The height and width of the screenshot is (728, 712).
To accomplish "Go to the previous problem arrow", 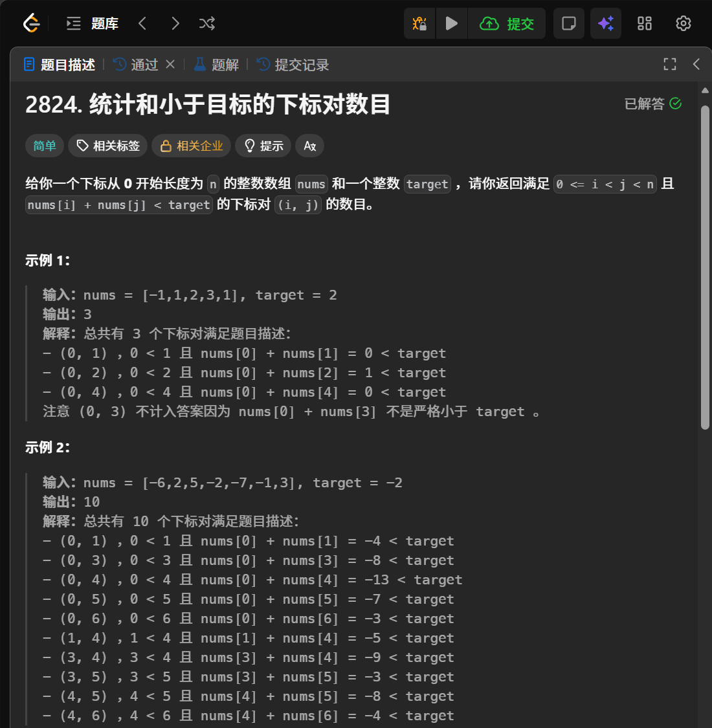I will [142, 23].
